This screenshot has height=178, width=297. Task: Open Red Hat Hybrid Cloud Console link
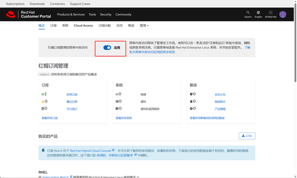pos(90,150)
